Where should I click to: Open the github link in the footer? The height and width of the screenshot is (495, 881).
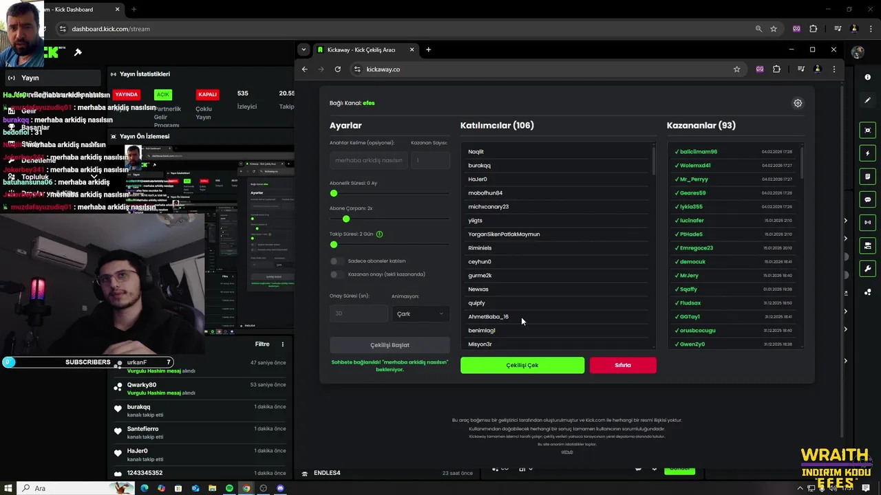[567, 452]
